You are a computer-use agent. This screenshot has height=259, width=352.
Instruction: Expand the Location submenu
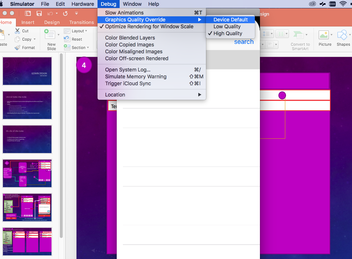(152, 95)
